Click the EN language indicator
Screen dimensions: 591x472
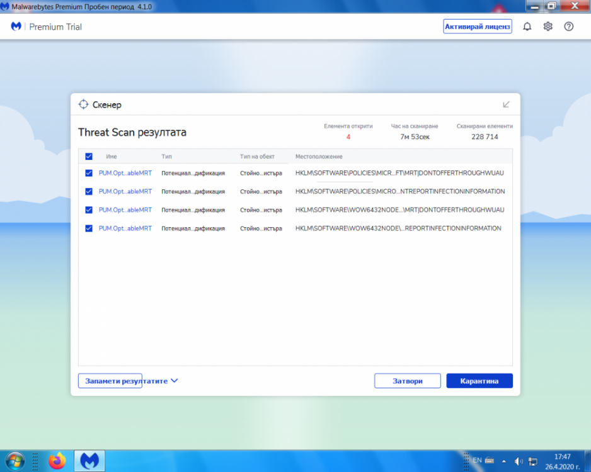[477, 460]
